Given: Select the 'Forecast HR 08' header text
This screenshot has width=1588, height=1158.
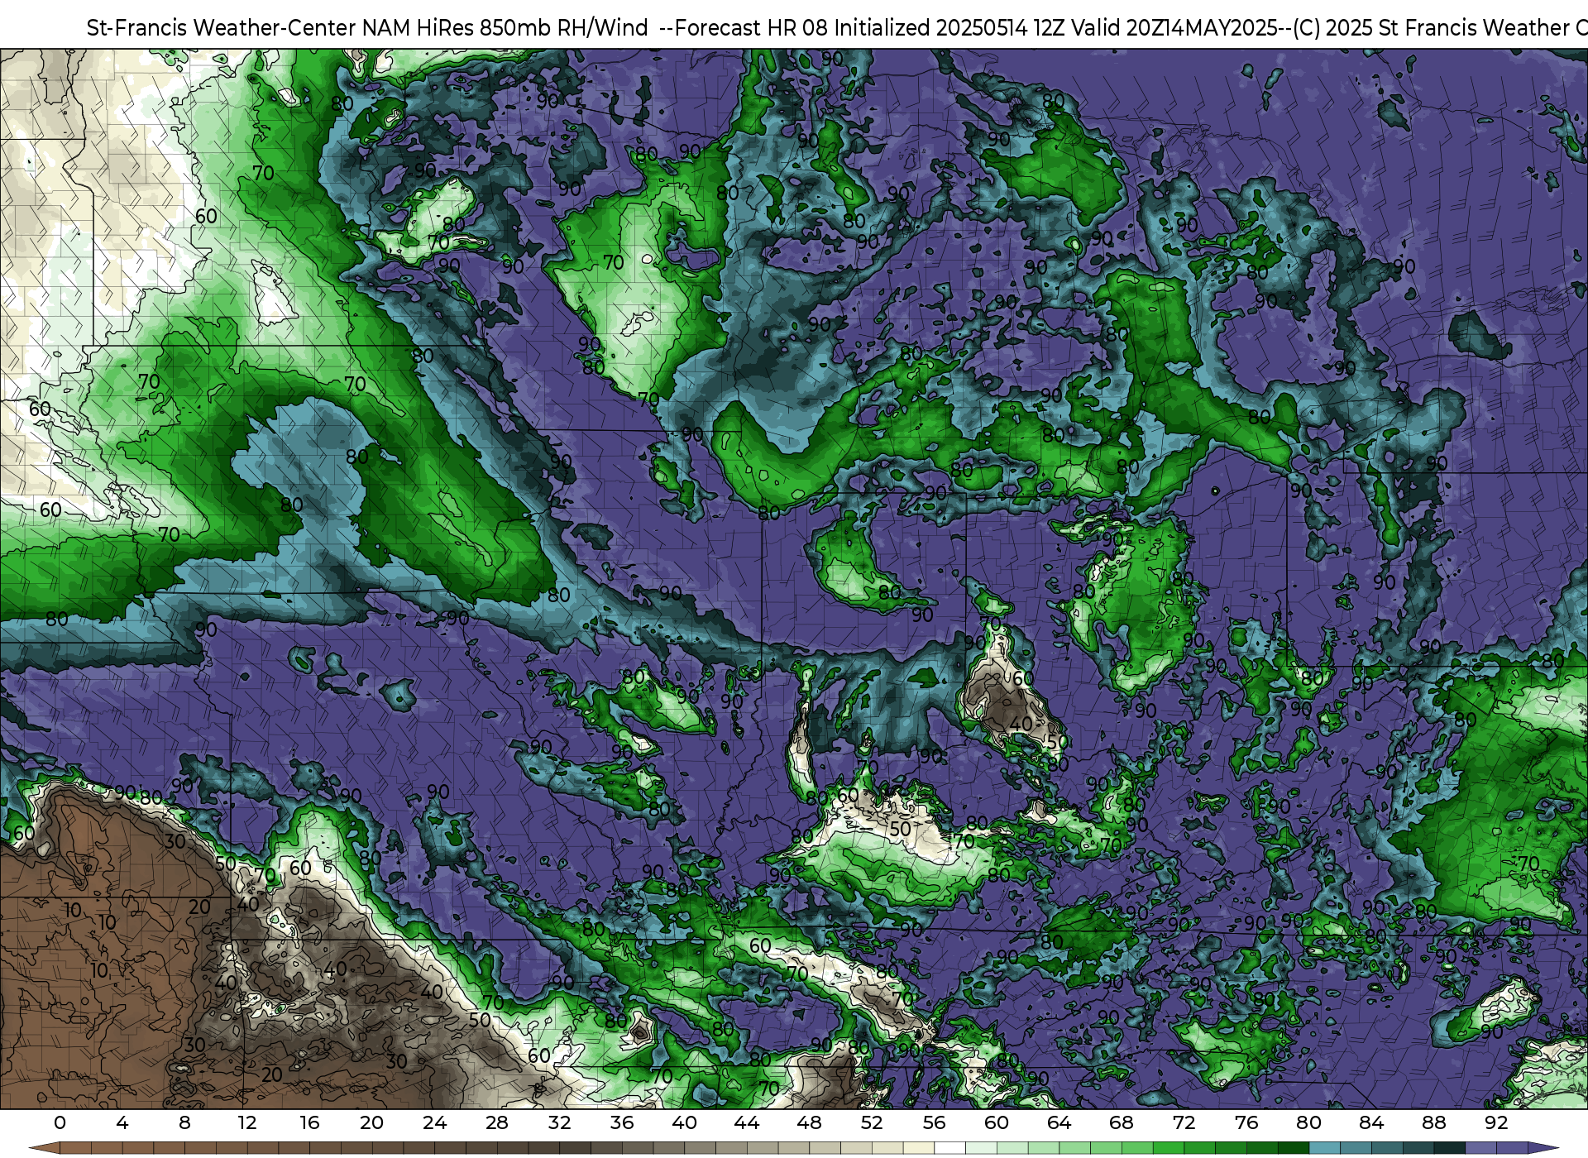Looking at the screenshot, I should [x=751, y=28].
